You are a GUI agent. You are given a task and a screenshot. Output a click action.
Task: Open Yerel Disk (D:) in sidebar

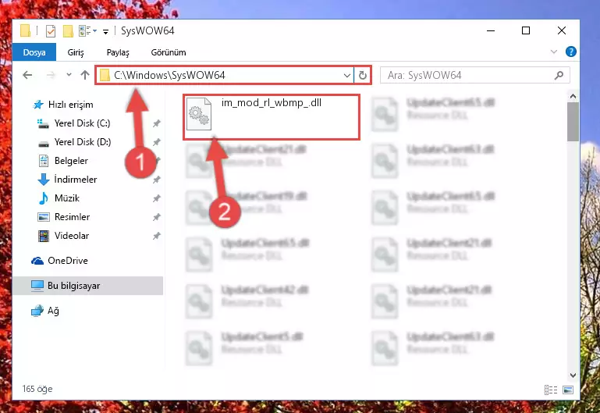tap(83, 142)
